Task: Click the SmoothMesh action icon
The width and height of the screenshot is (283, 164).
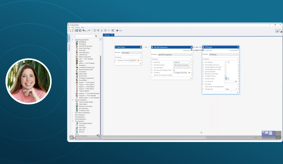Action: (x=77, y=80)
